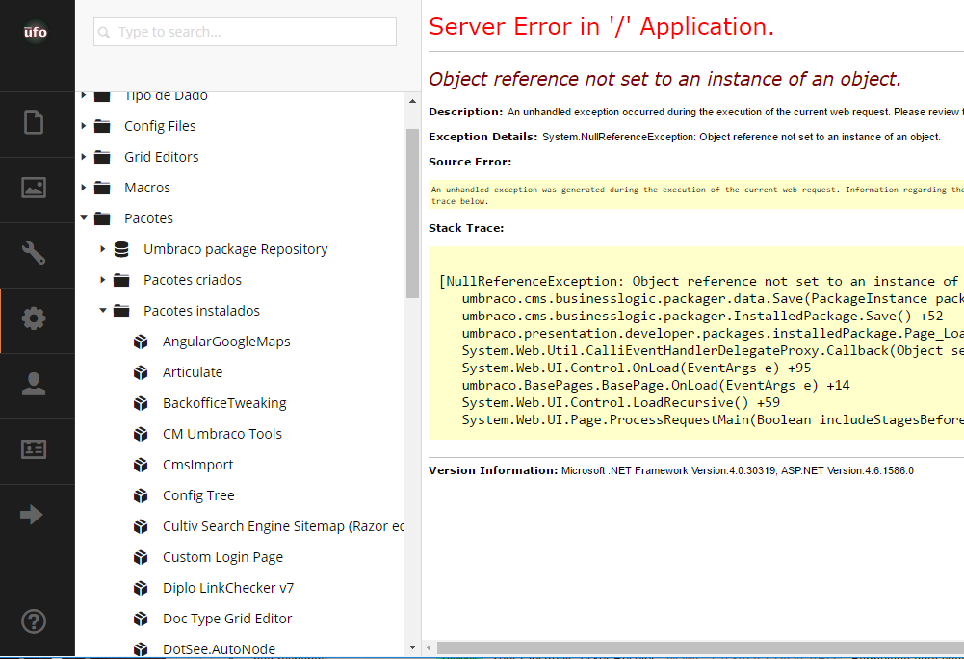Click the Pacotes criados folder icon
This screenshot has width=964, height=659.
(121, 280)
